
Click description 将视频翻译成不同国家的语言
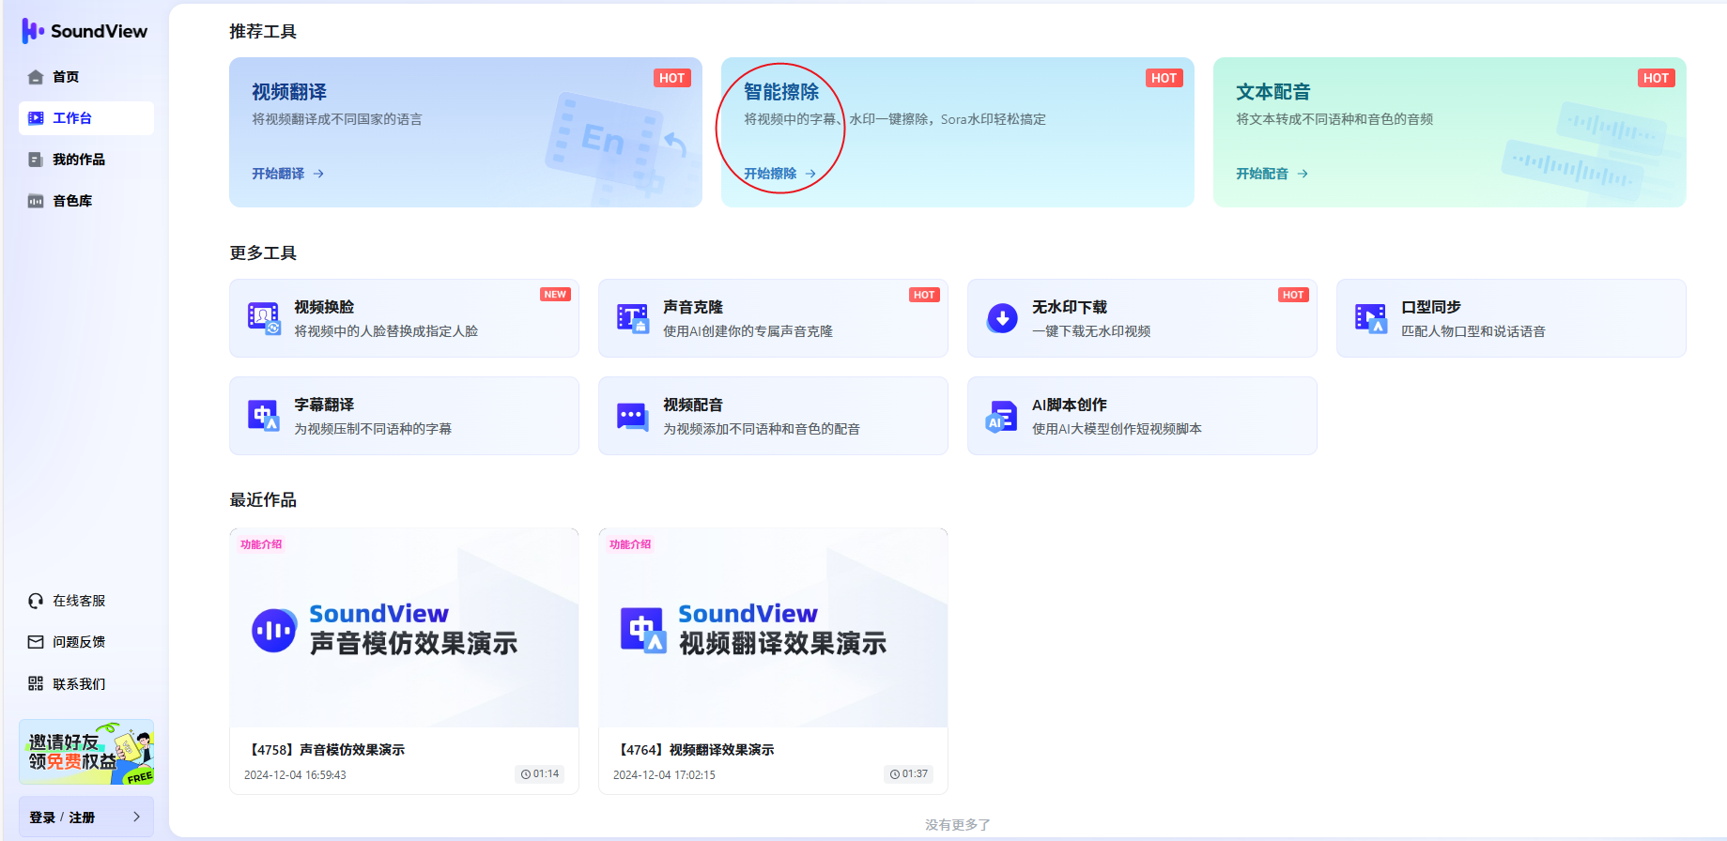337,119
